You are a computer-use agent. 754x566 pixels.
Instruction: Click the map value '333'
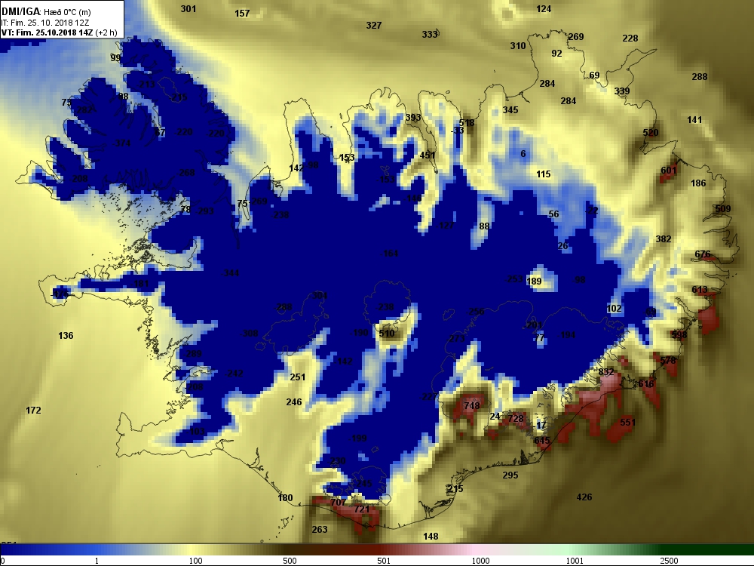[430, 34]
